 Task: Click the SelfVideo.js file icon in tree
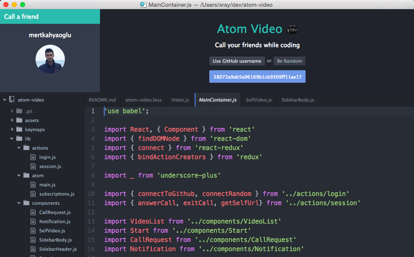click(33, 231)
